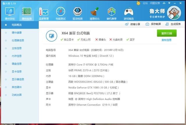Click the green 重新扫描 rescan button

coord(167,33)
